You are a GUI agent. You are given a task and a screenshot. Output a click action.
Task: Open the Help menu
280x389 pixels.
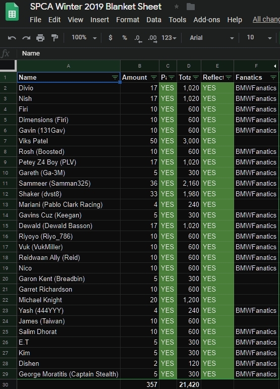[235, 20]
